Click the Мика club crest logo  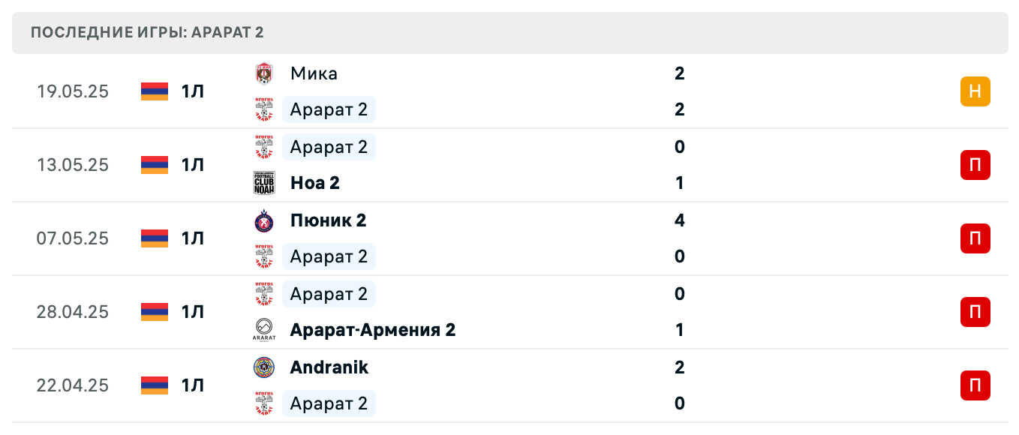click(264, 73)
